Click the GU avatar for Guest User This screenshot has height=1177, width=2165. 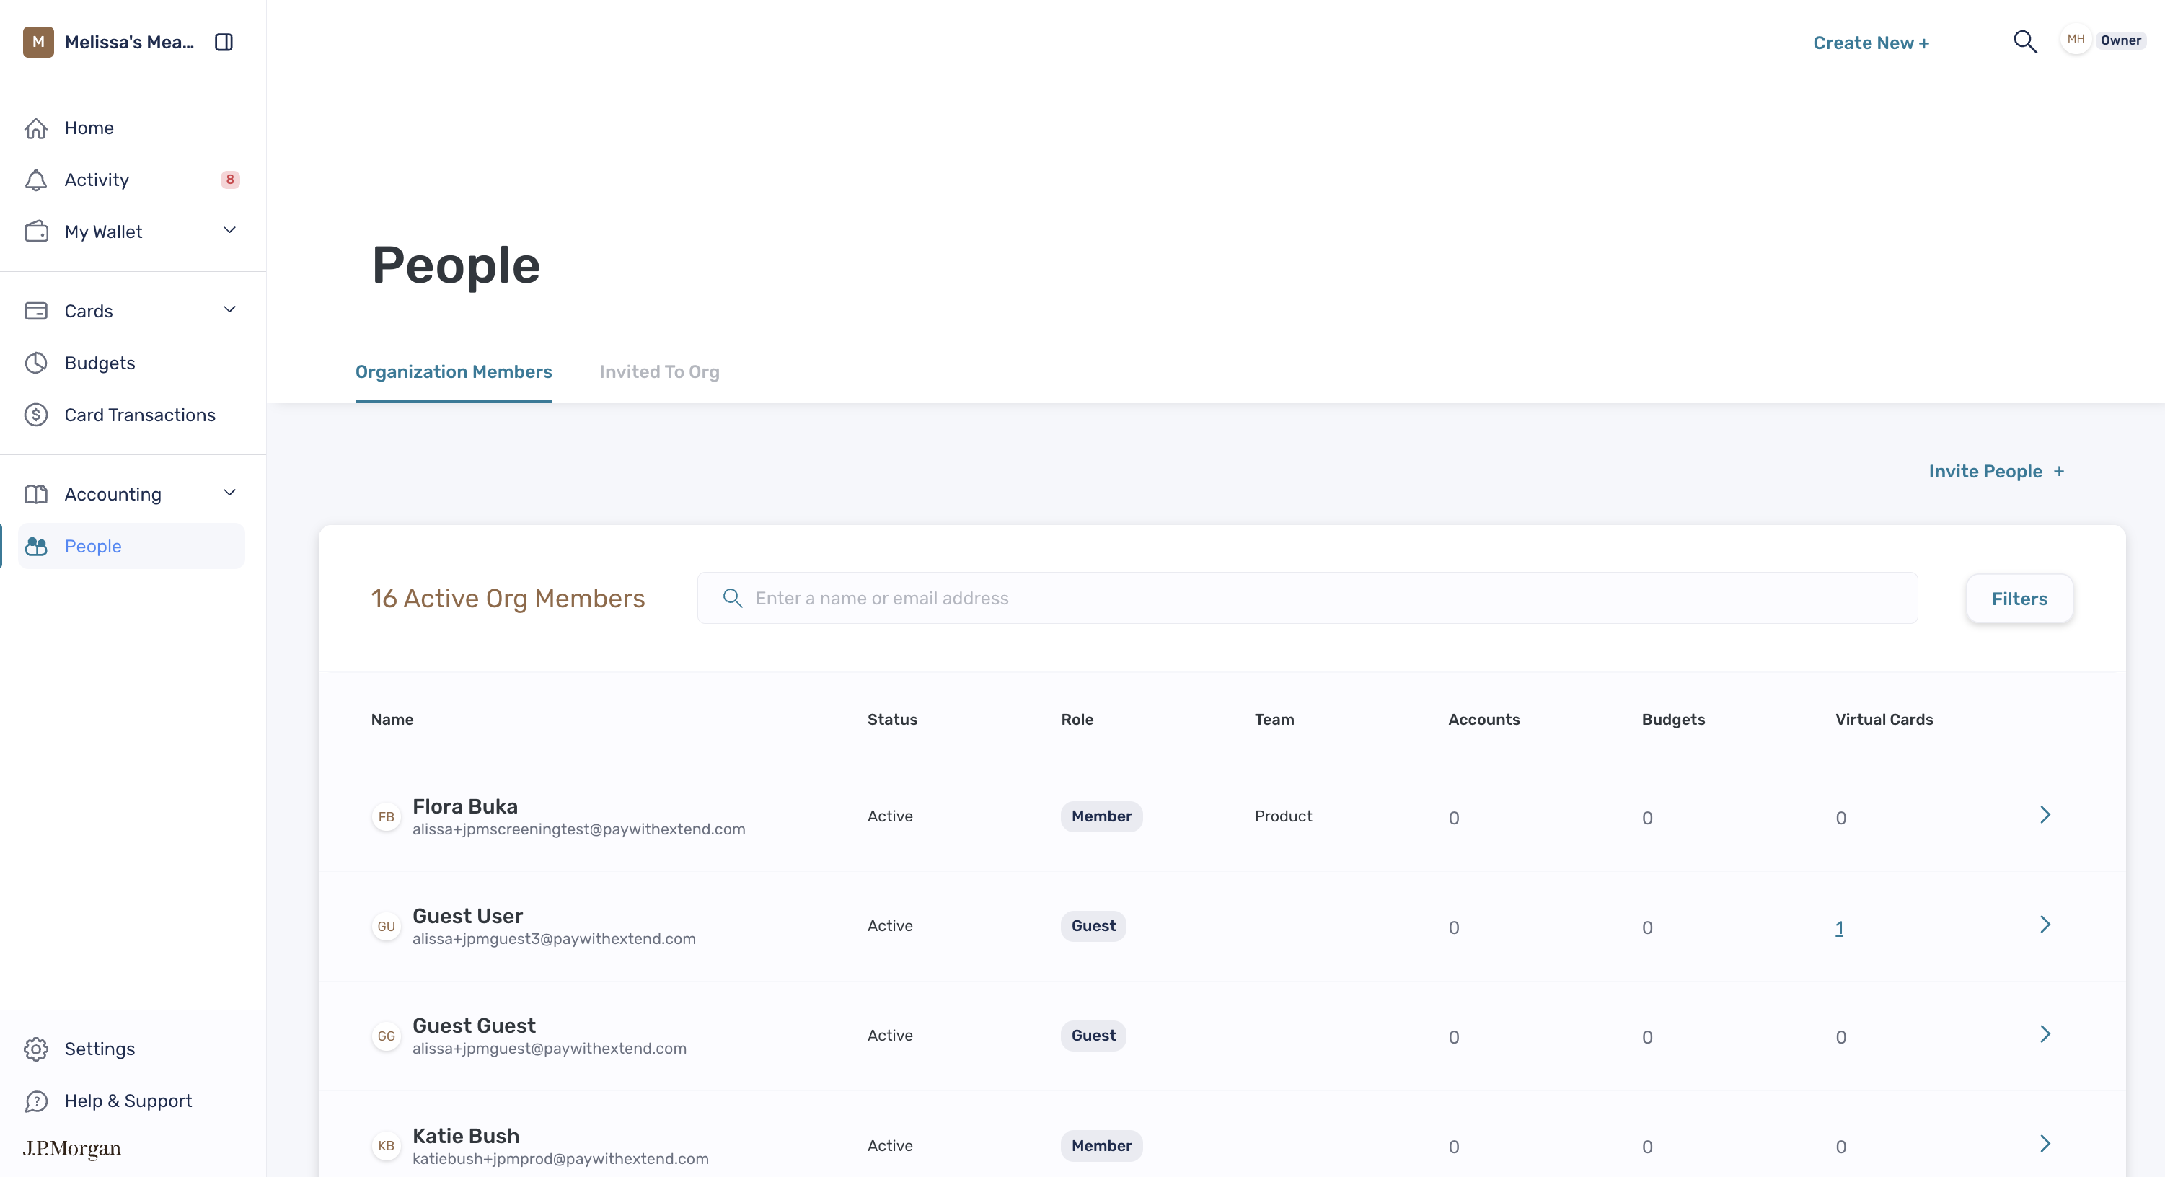coord(386,927)
